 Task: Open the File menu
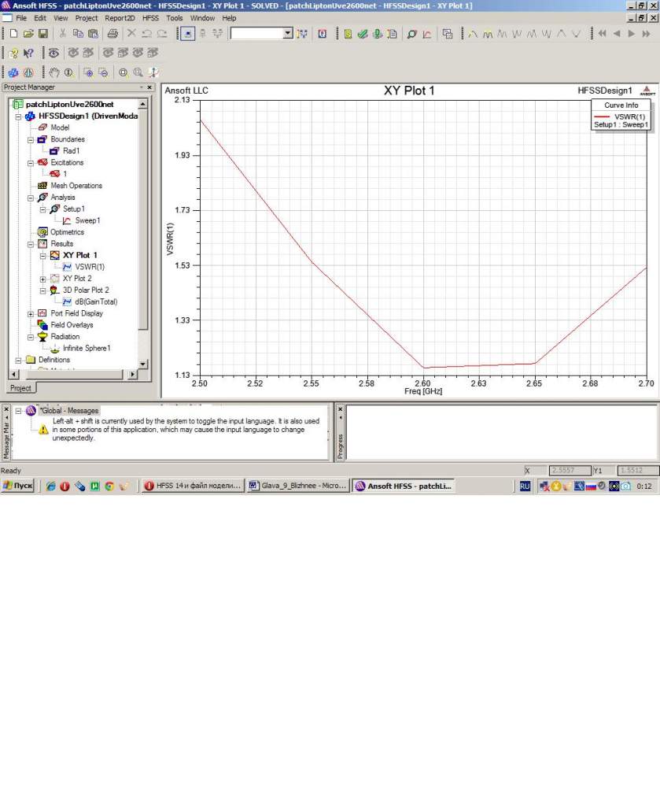(21, 18)
